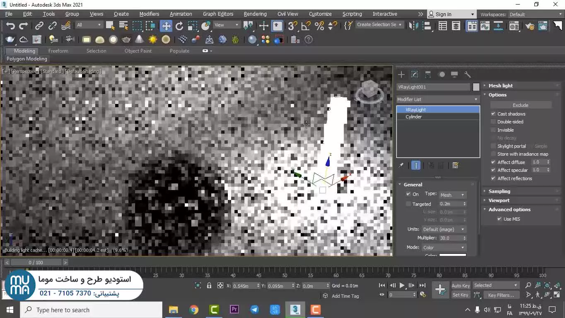Open the Graph Editors menu
The image size is (565, 318).
tap(218, 14)
